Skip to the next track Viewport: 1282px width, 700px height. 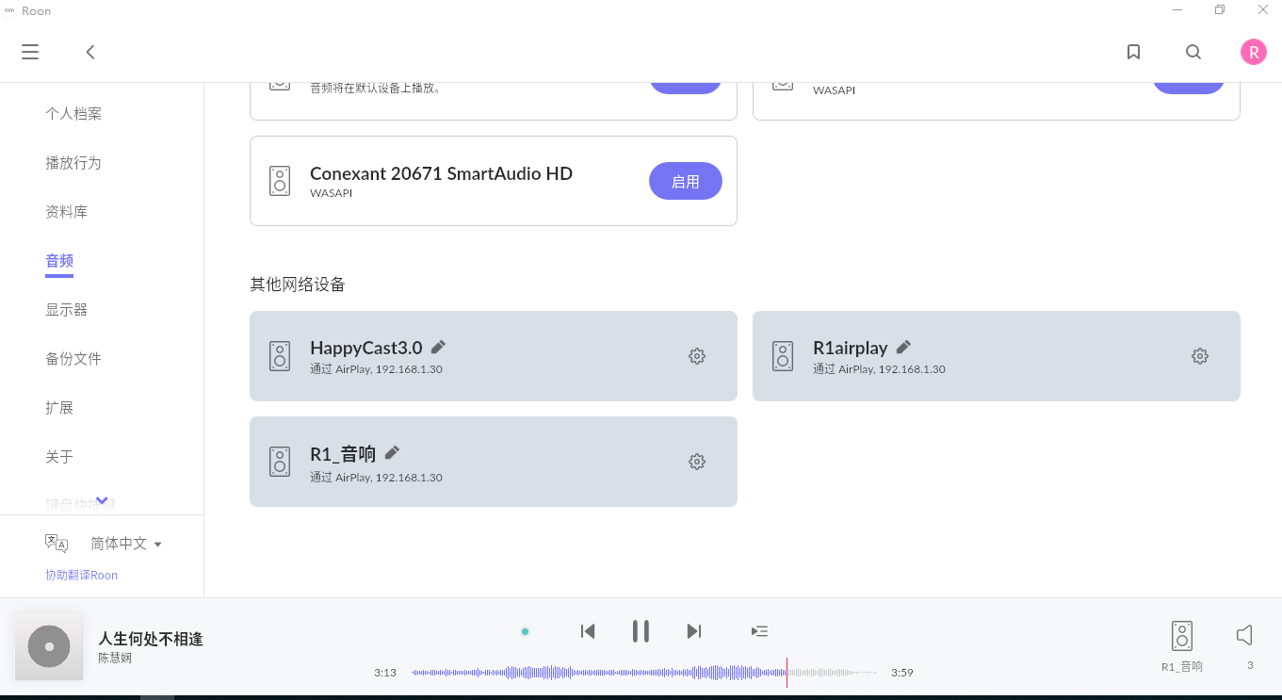click(x=694, y=631)
